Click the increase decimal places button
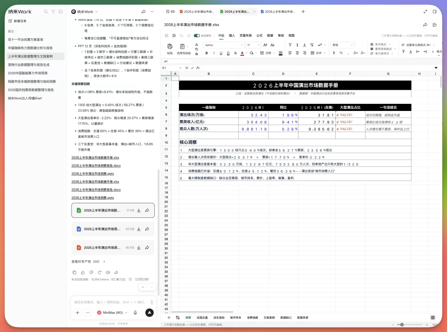Viewport: 447px width, 332px height. click(356, 53)
